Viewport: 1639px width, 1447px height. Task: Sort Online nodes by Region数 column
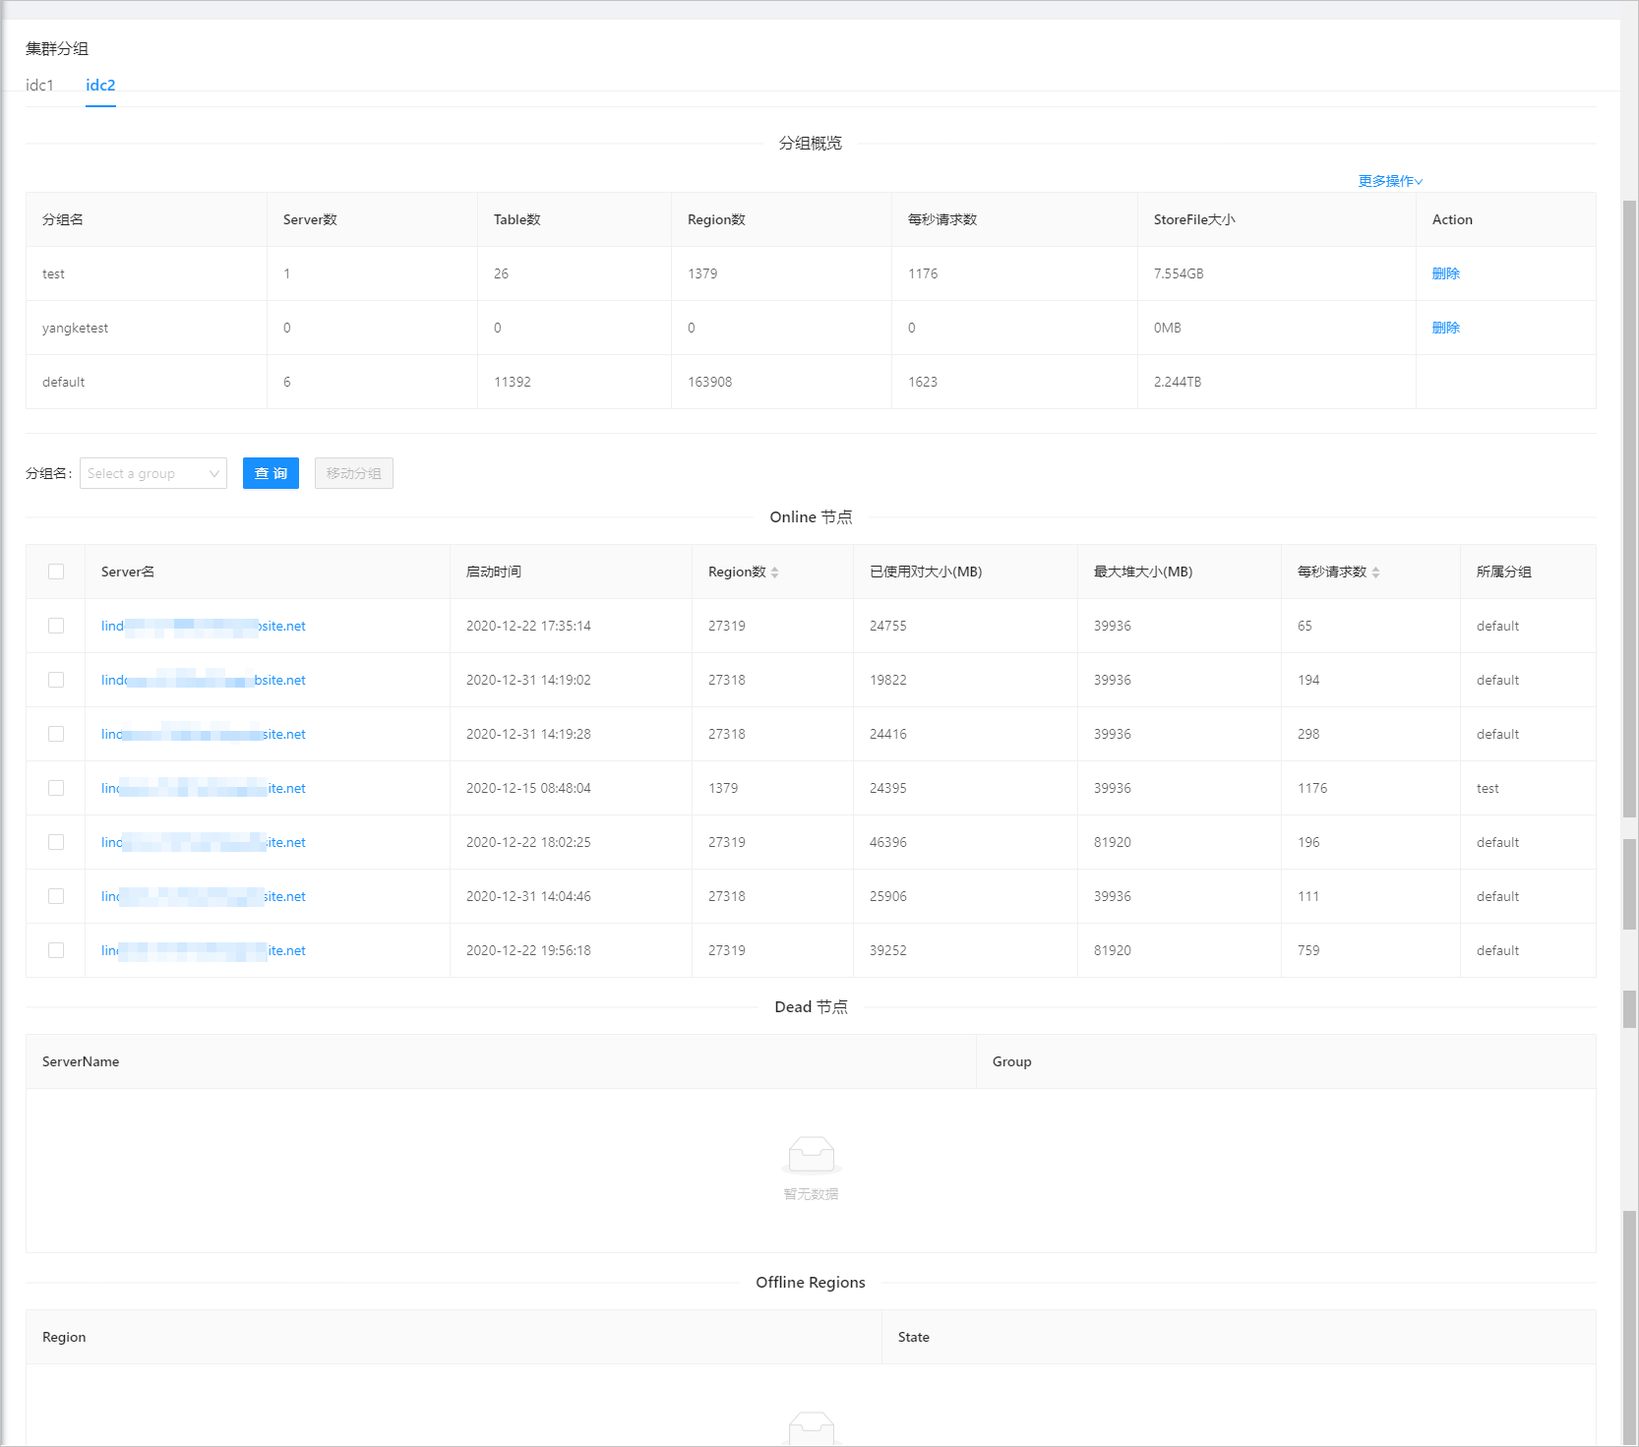tap(774, 572)
